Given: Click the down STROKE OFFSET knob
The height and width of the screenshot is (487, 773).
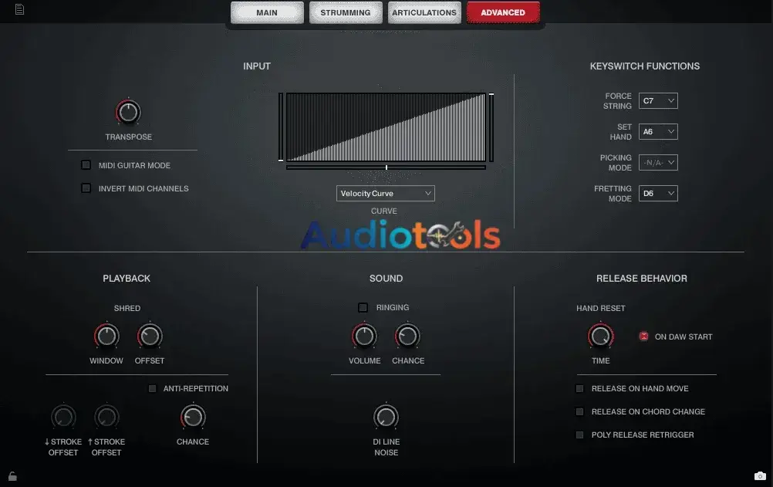Looking at the screenshot, I should click(63, 418).
